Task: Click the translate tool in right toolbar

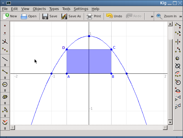Action: pos(178,25)
